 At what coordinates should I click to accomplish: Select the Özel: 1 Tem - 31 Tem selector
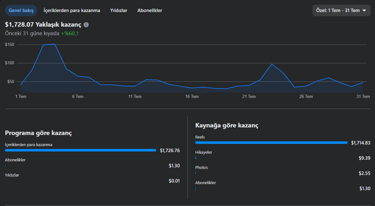(x=341, y=10)
